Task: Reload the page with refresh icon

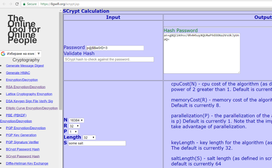Action: (17, 4)
